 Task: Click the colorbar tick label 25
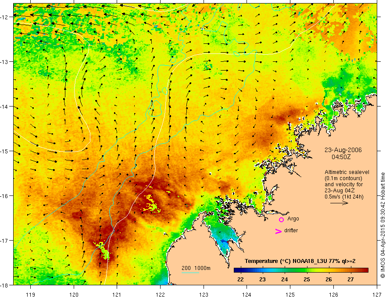(307, 279)
